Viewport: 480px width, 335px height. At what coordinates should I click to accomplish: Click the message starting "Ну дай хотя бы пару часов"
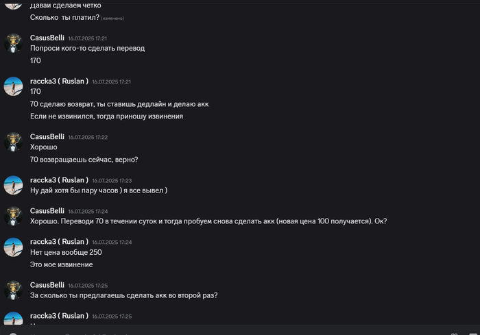99,190
